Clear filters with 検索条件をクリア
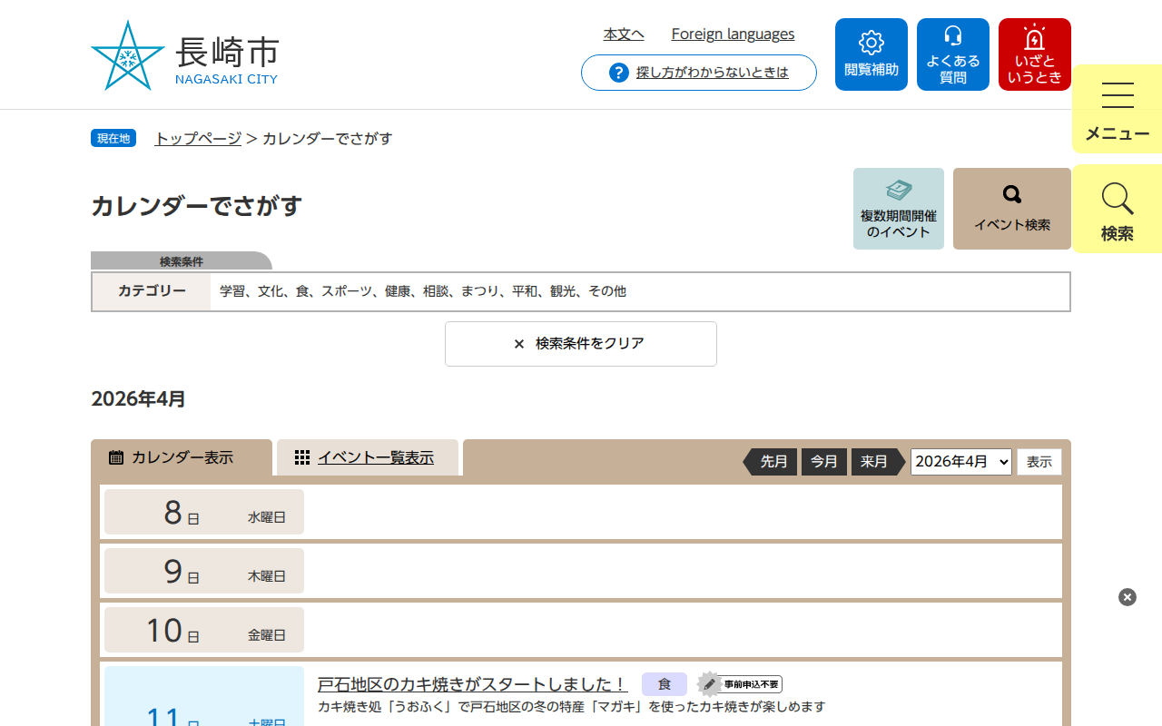This screenshot has height=726, width=1162. (x=581, y=344)
